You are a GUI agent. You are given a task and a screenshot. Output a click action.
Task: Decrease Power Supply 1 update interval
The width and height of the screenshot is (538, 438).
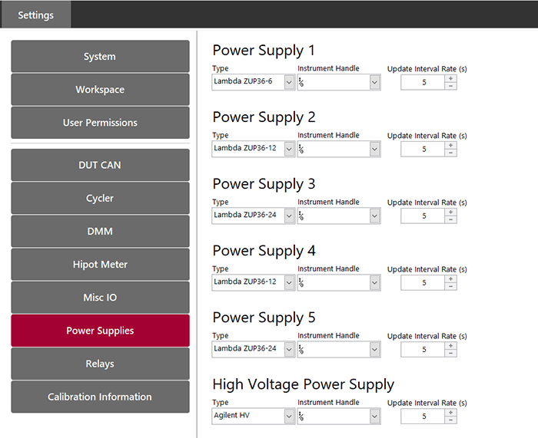tap(450, 86)
